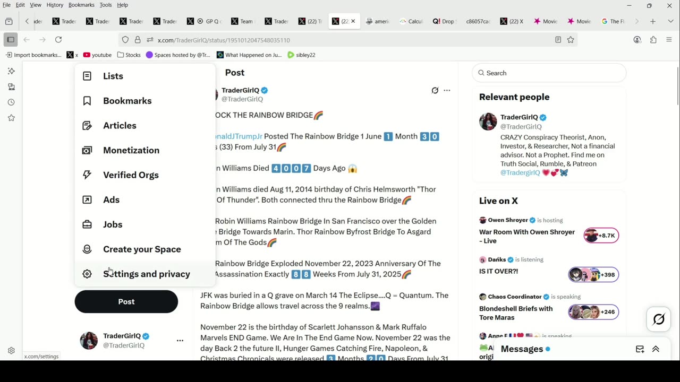Click the site padlock icon
The height and width of the screenshot is (382, 680).
pyautogui.click(x=138, y=40)
